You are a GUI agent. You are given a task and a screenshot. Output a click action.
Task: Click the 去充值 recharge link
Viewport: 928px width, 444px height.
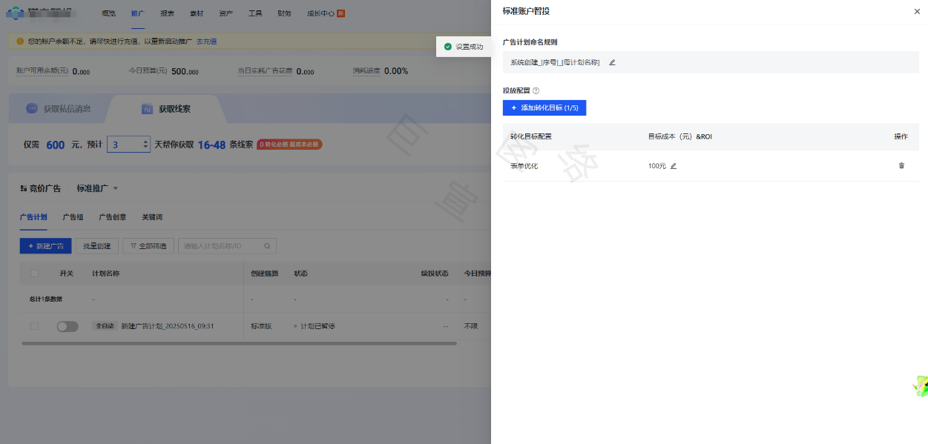tap(206, 41)
